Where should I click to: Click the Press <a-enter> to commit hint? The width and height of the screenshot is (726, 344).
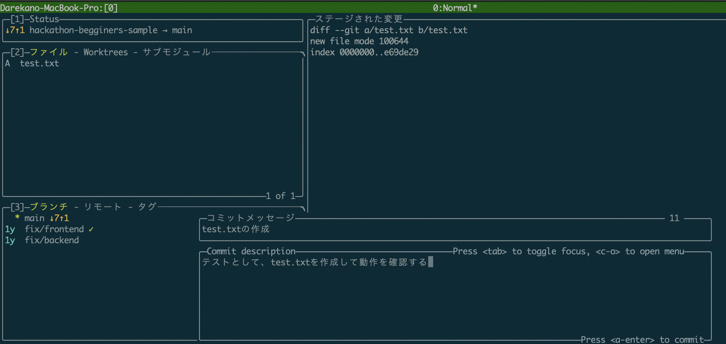642,340
